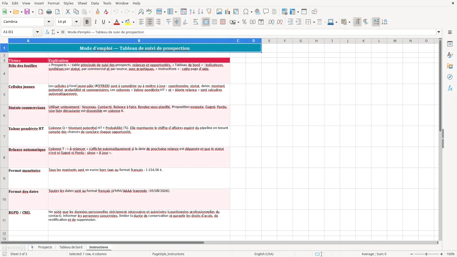Click the Insert Special Character omega icon
457x257 pixels.
pos(246,12)
